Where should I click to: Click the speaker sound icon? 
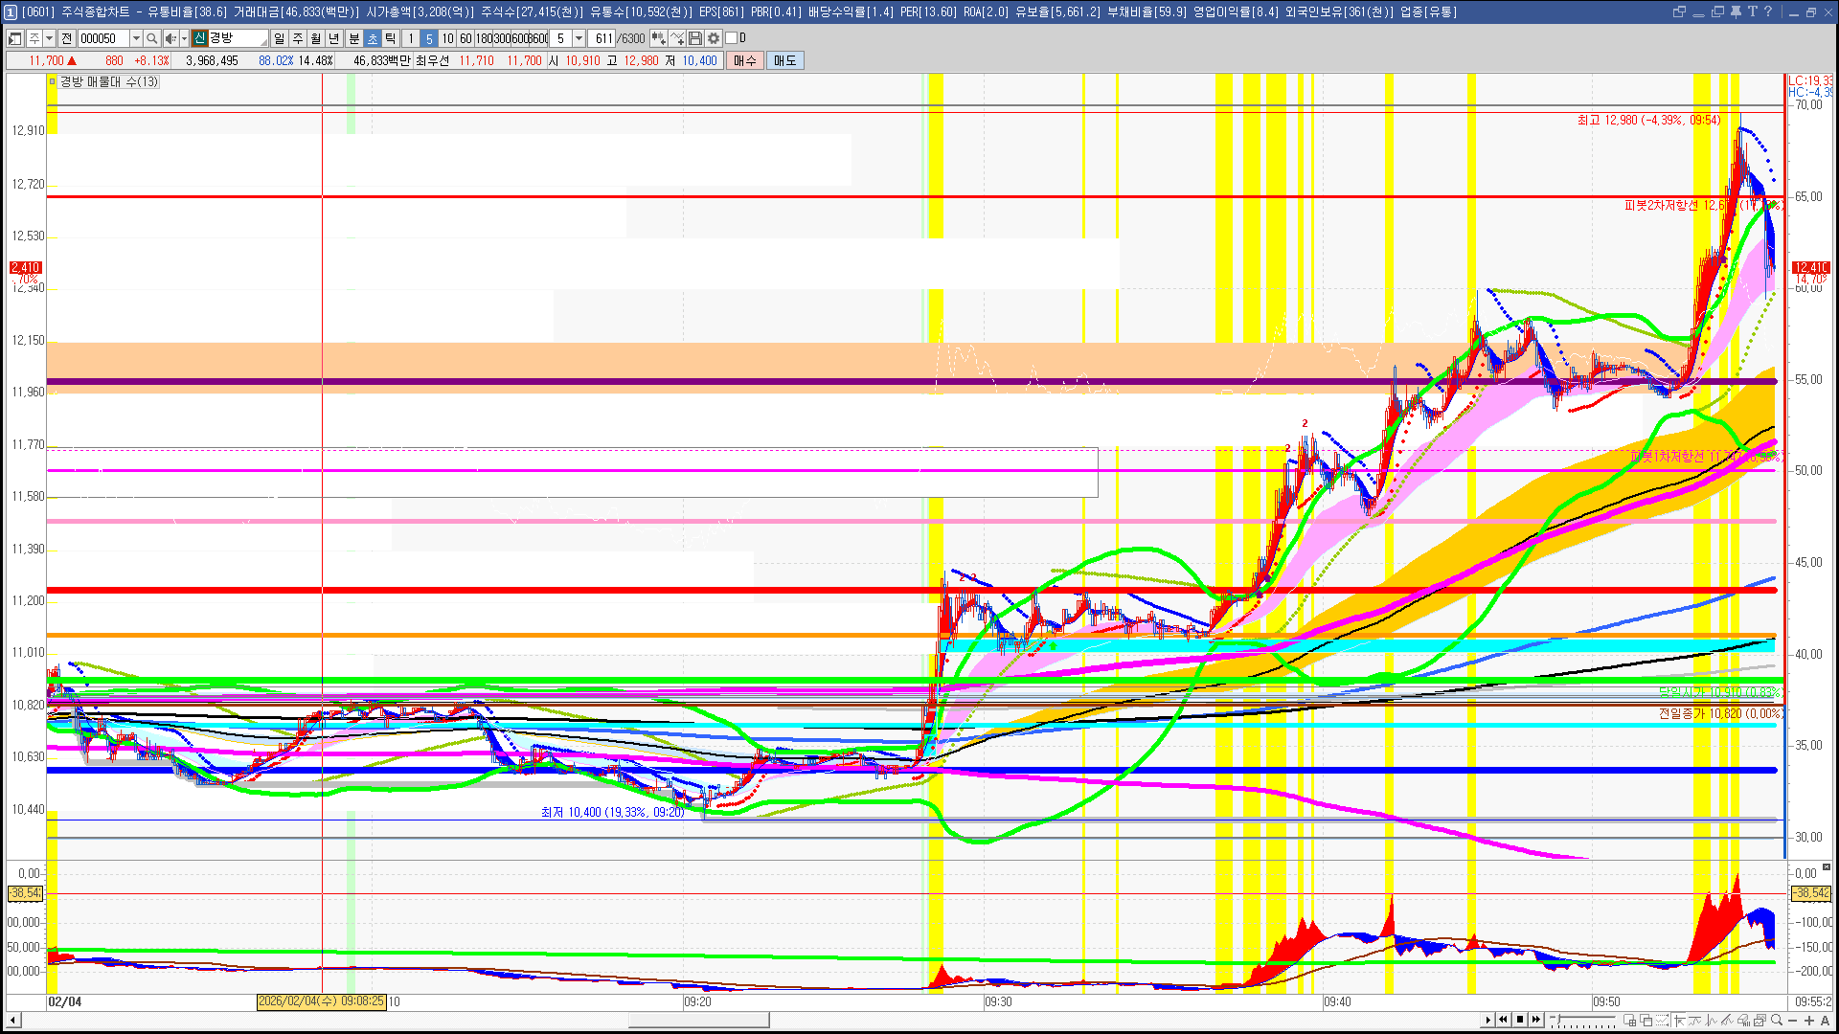170,38
